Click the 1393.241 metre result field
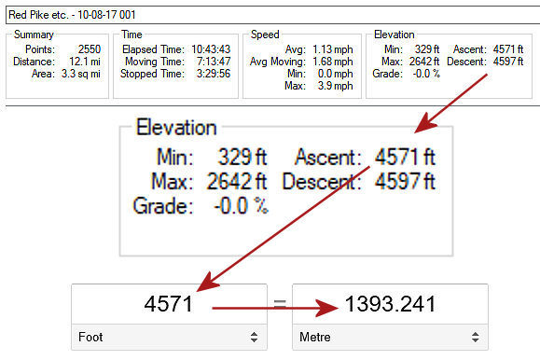The image size is (540, 360). tap(390, 304)
